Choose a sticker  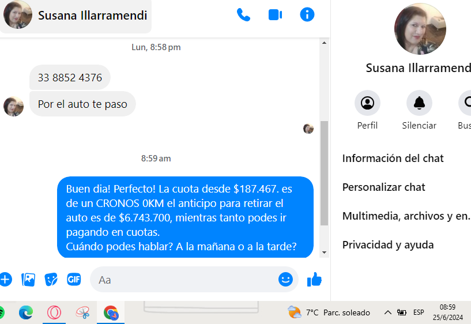(51, 280)
